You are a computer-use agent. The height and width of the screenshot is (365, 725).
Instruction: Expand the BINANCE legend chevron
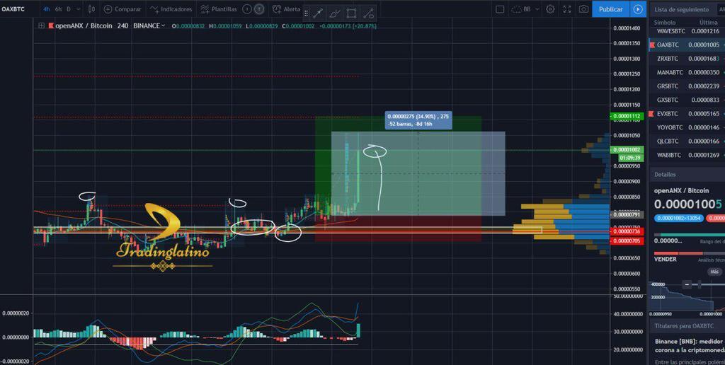(164, 25)
